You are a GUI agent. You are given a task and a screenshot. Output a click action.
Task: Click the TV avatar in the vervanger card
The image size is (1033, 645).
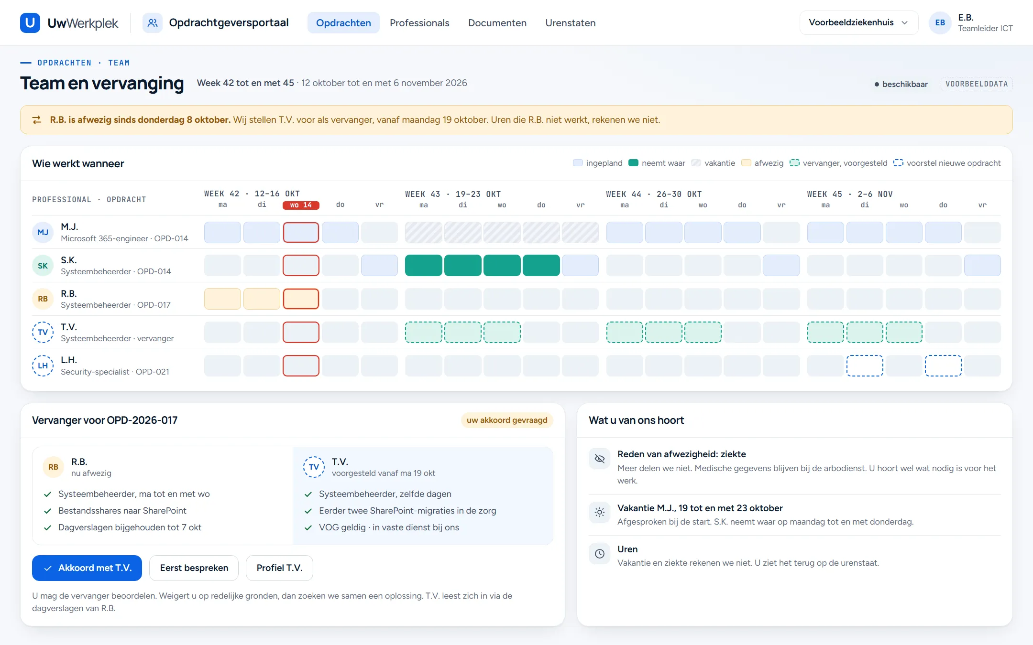pyautogui.click(x=314, y=467)
